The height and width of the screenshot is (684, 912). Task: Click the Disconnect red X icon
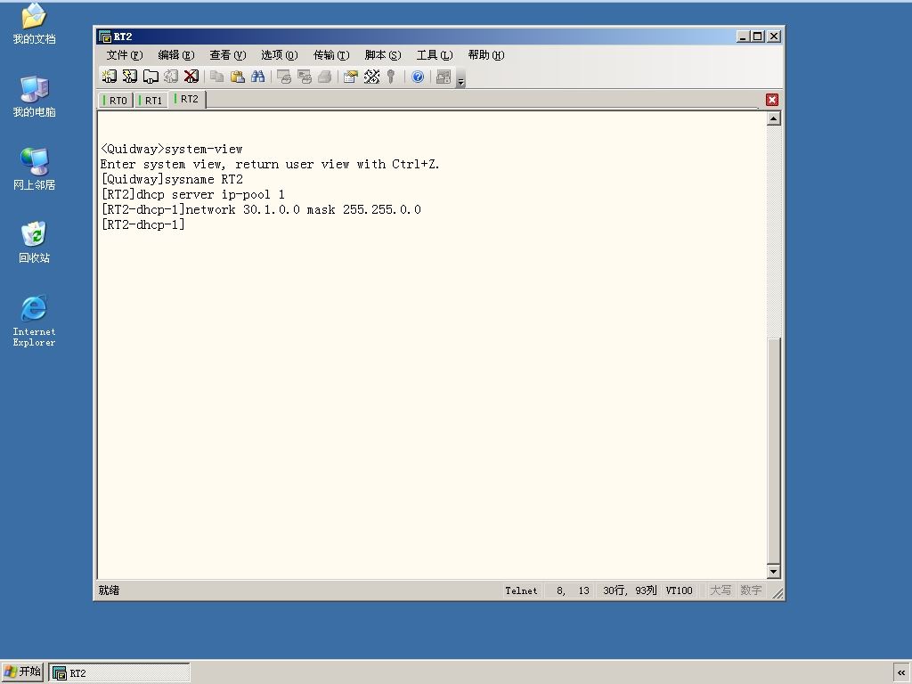click(x=191, y=77)
